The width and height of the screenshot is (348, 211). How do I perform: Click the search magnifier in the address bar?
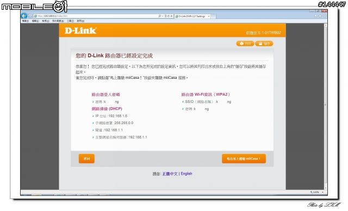coord(159,16)
